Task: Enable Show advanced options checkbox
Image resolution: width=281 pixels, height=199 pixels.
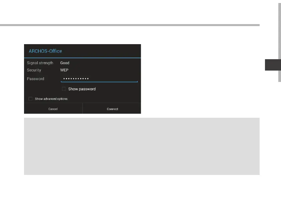Action: (30, 99)
